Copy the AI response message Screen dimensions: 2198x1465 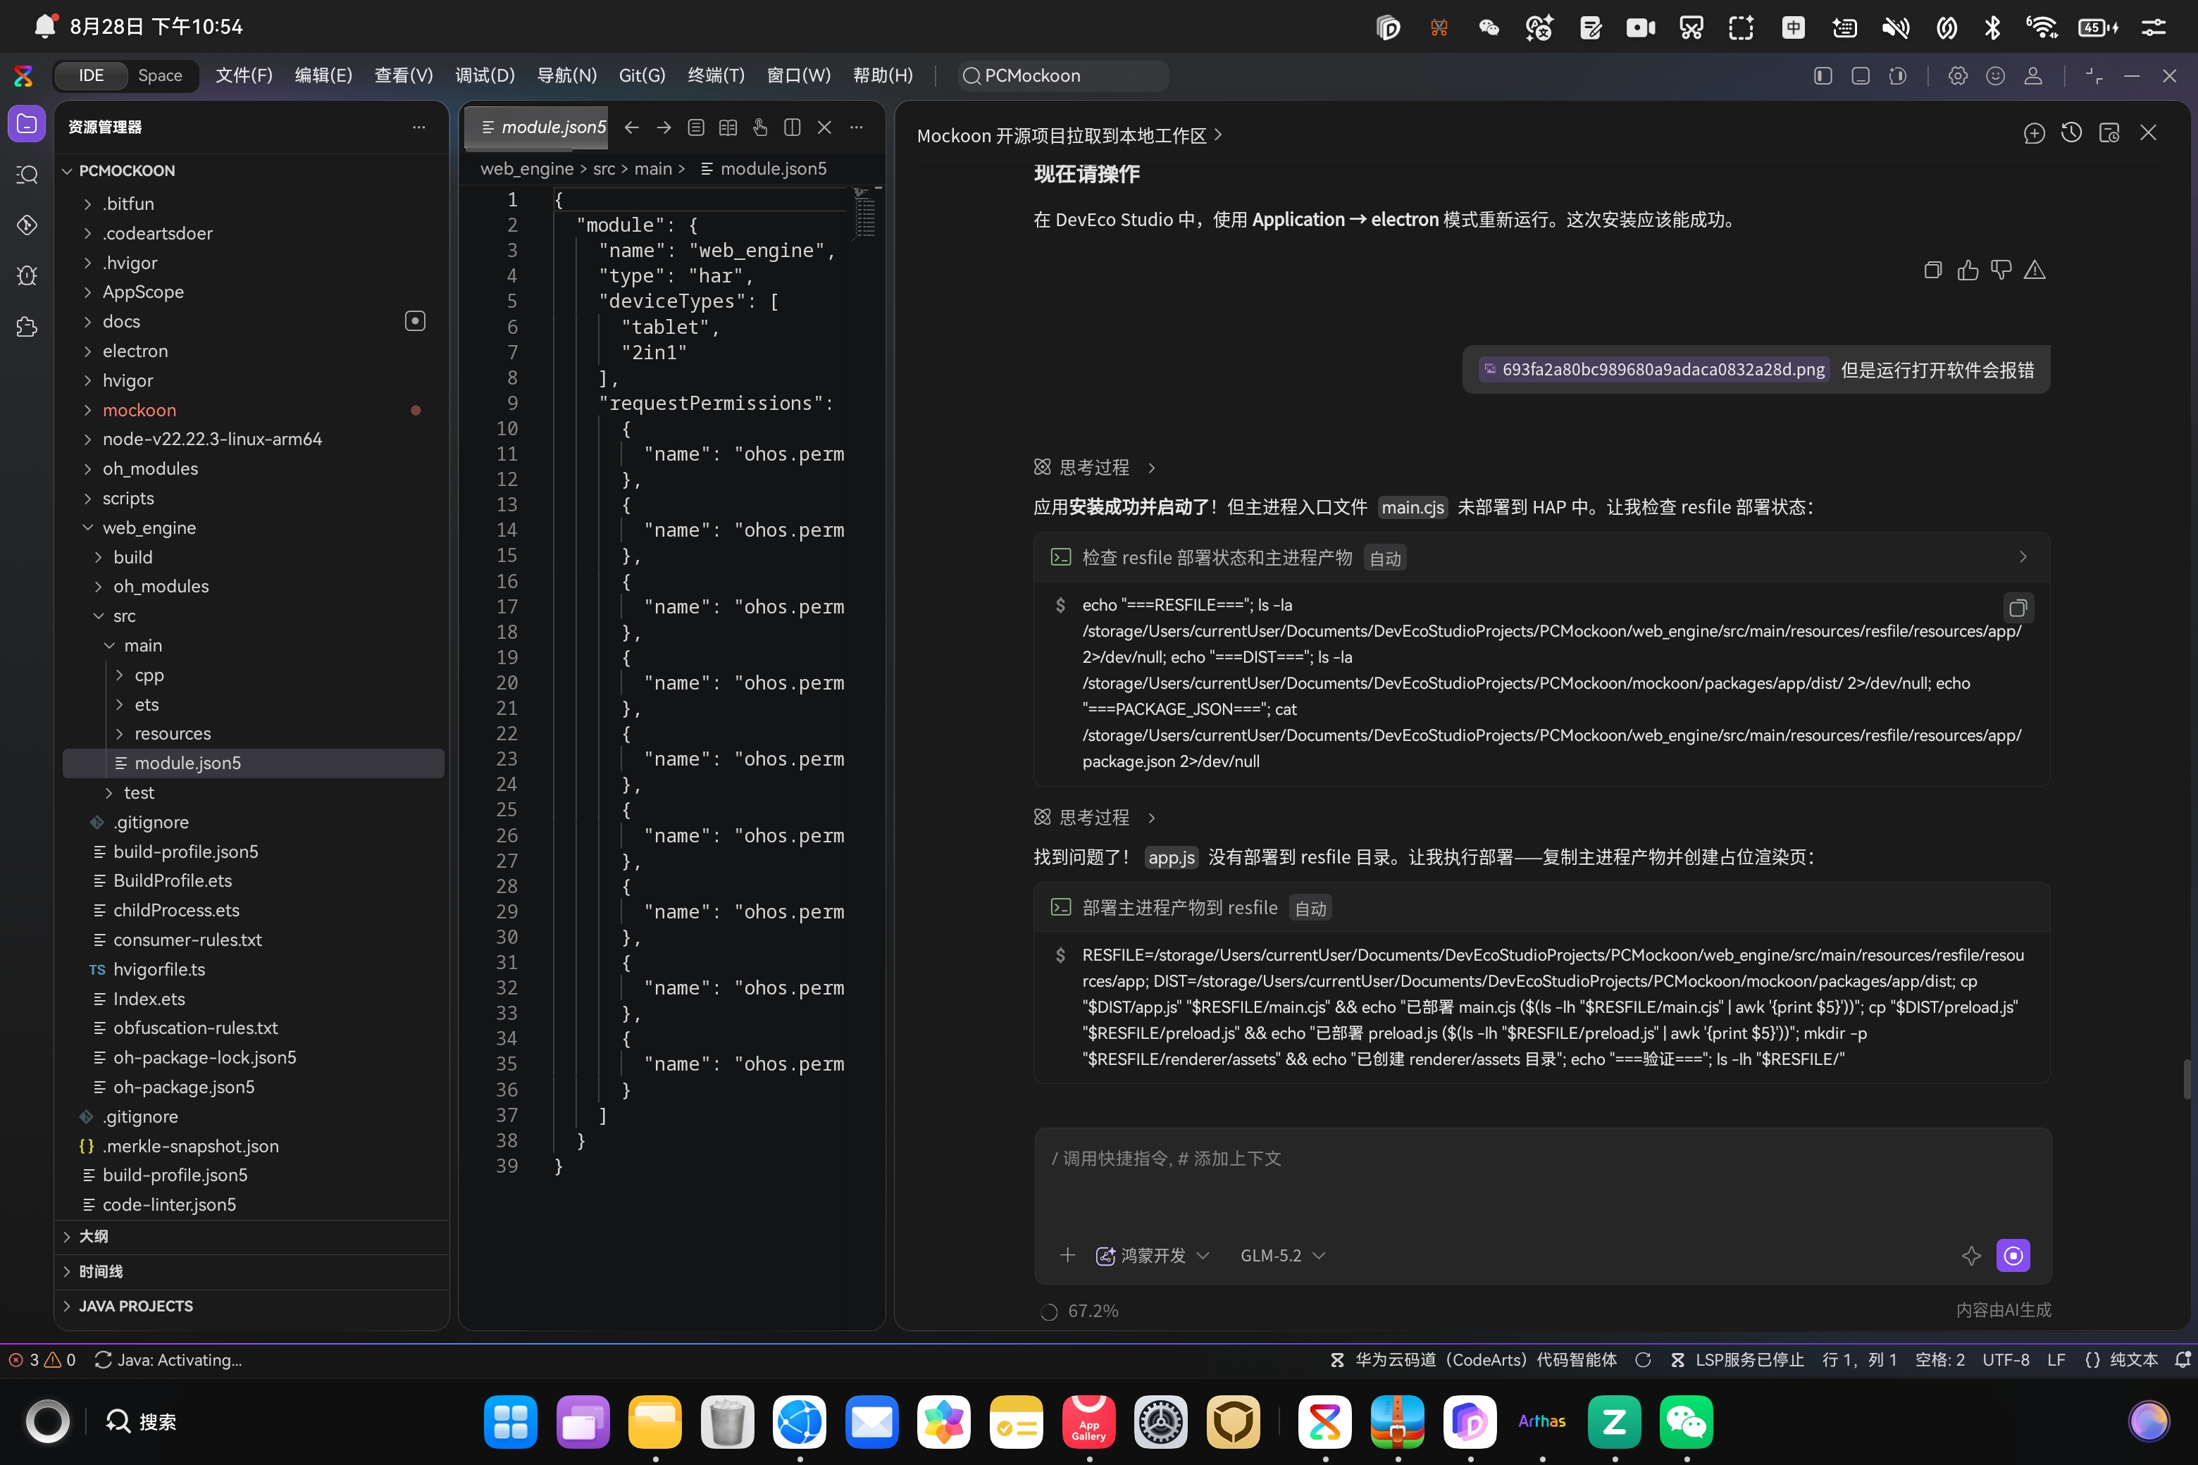[1934, 270]
